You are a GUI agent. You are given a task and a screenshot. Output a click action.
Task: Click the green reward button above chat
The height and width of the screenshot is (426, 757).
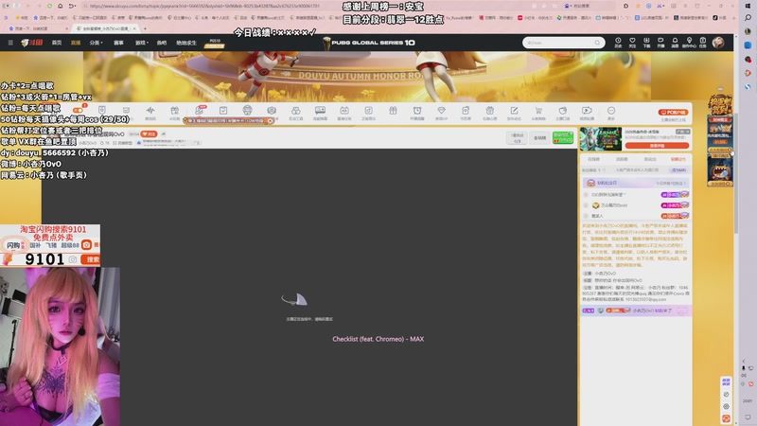pos(563,137)
